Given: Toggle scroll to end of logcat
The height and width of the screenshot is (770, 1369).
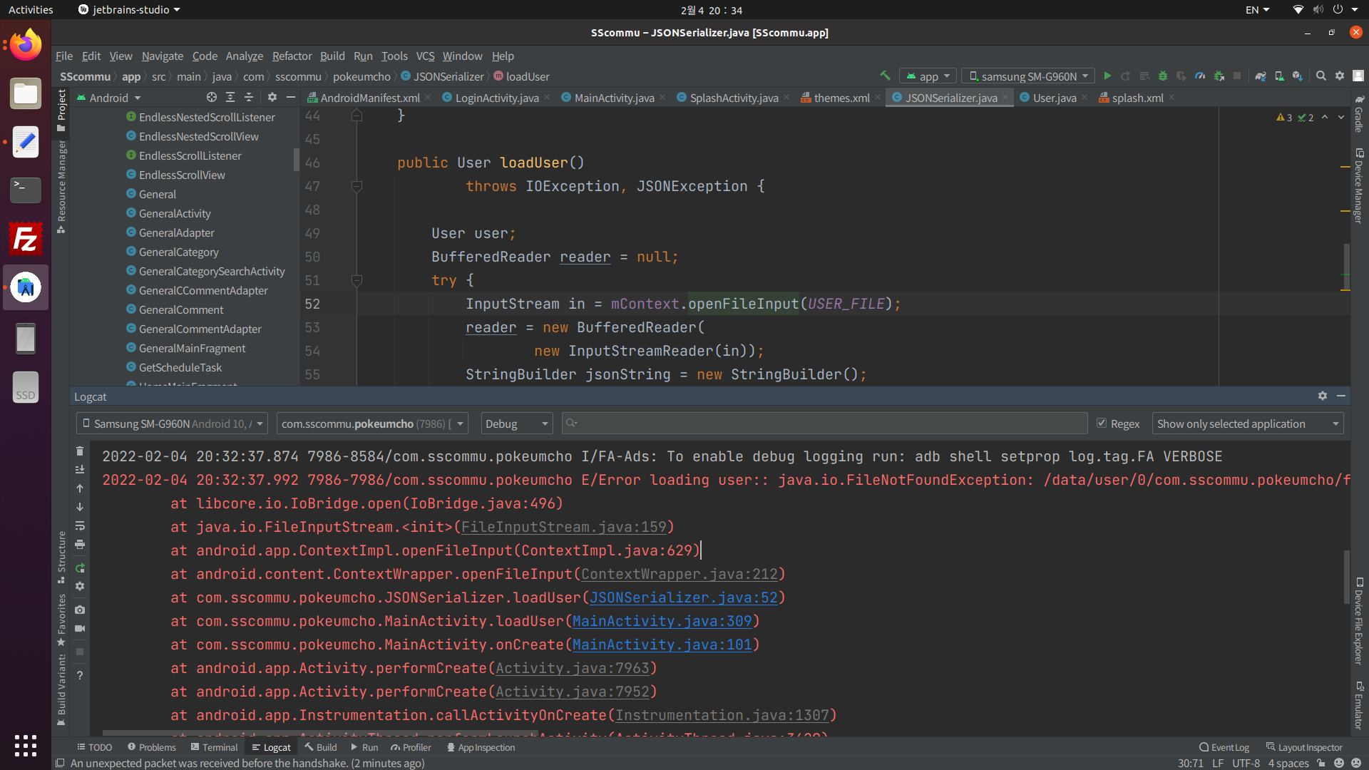Looking at the screenshot, I should coord(80,469).
